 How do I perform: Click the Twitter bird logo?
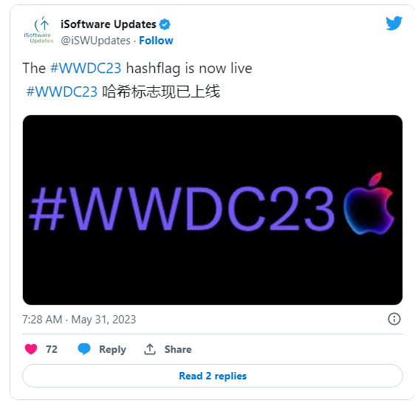point(394,23)
